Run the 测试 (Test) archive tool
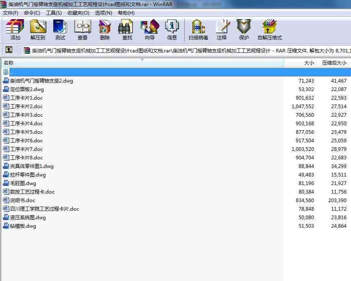The height and width of the screenshot is (281, 351). (x=60, y=26)
